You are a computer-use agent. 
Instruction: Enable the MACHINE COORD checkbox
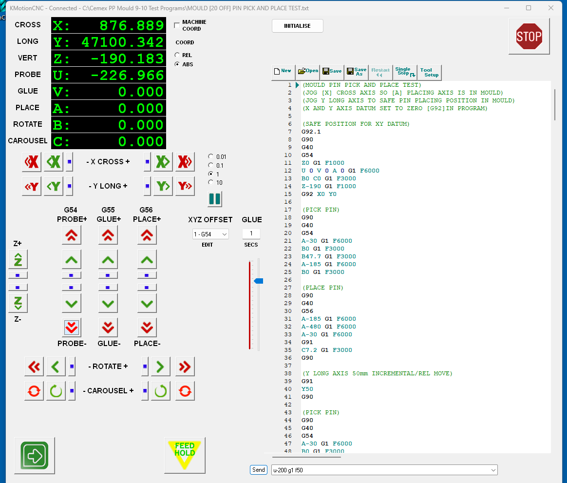(177, 25)
